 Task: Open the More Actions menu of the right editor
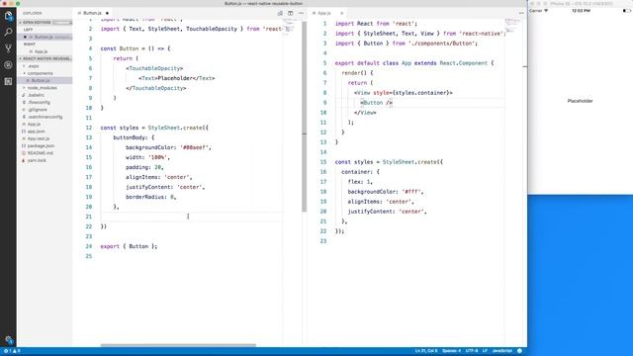521,13
